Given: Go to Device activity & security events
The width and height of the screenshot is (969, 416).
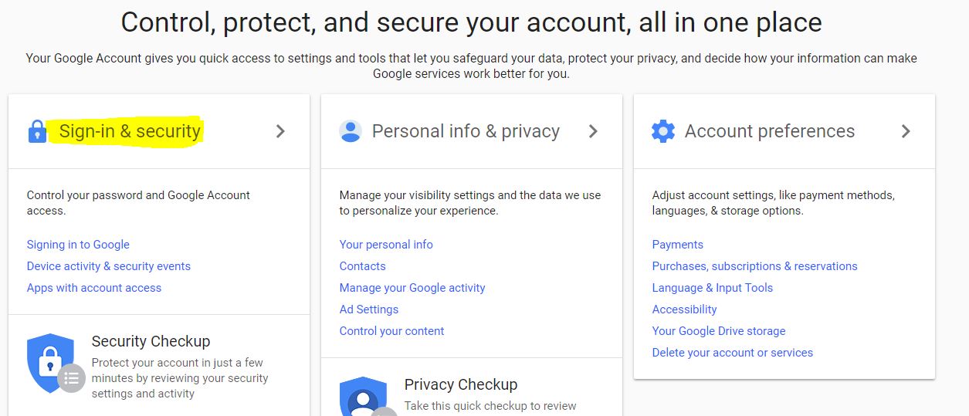Looking at the screenshot, I should (109, 266).
